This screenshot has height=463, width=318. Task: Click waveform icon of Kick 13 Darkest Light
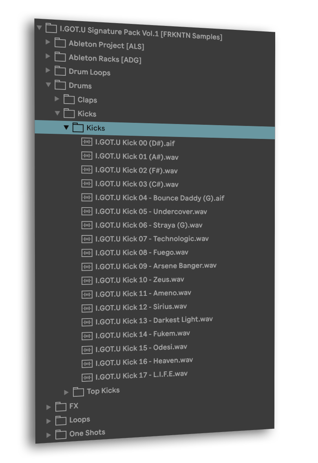87,322
